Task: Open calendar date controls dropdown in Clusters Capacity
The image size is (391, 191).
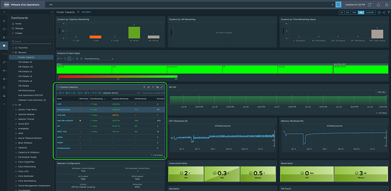Action: click(x=80, y=93)
